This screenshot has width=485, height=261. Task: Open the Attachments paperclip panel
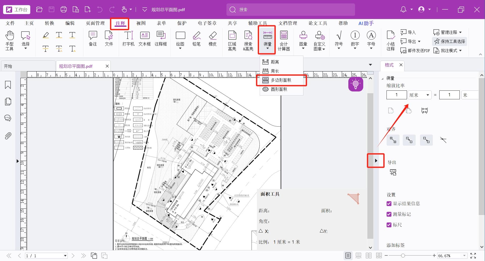click(8, 136)
